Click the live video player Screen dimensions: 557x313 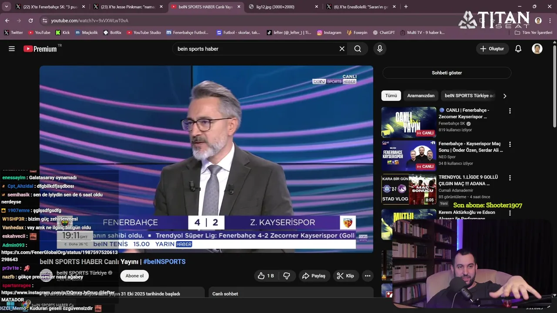tap(206, 159)
